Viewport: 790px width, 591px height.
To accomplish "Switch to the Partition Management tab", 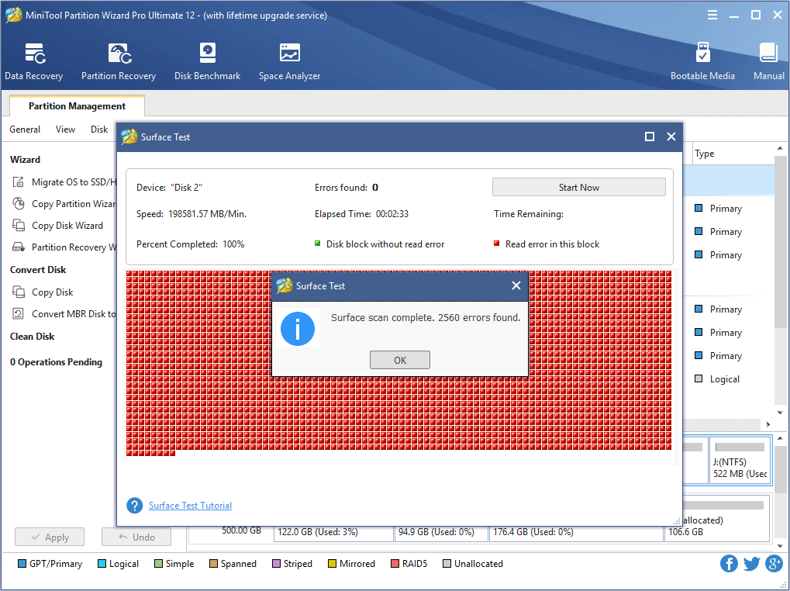I will pos(76,105).
